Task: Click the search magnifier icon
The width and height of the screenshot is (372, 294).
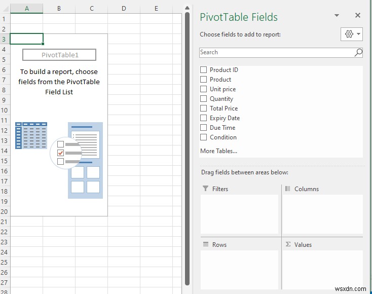Action: [x=358, y=52]
